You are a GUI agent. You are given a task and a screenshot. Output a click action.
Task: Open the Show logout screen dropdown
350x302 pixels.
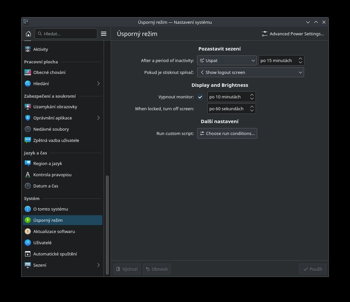pos(250,72)
